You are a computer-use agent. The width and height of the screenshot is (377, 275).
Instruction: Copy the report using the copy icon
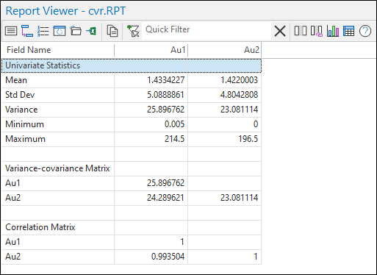tap(112, 31)
